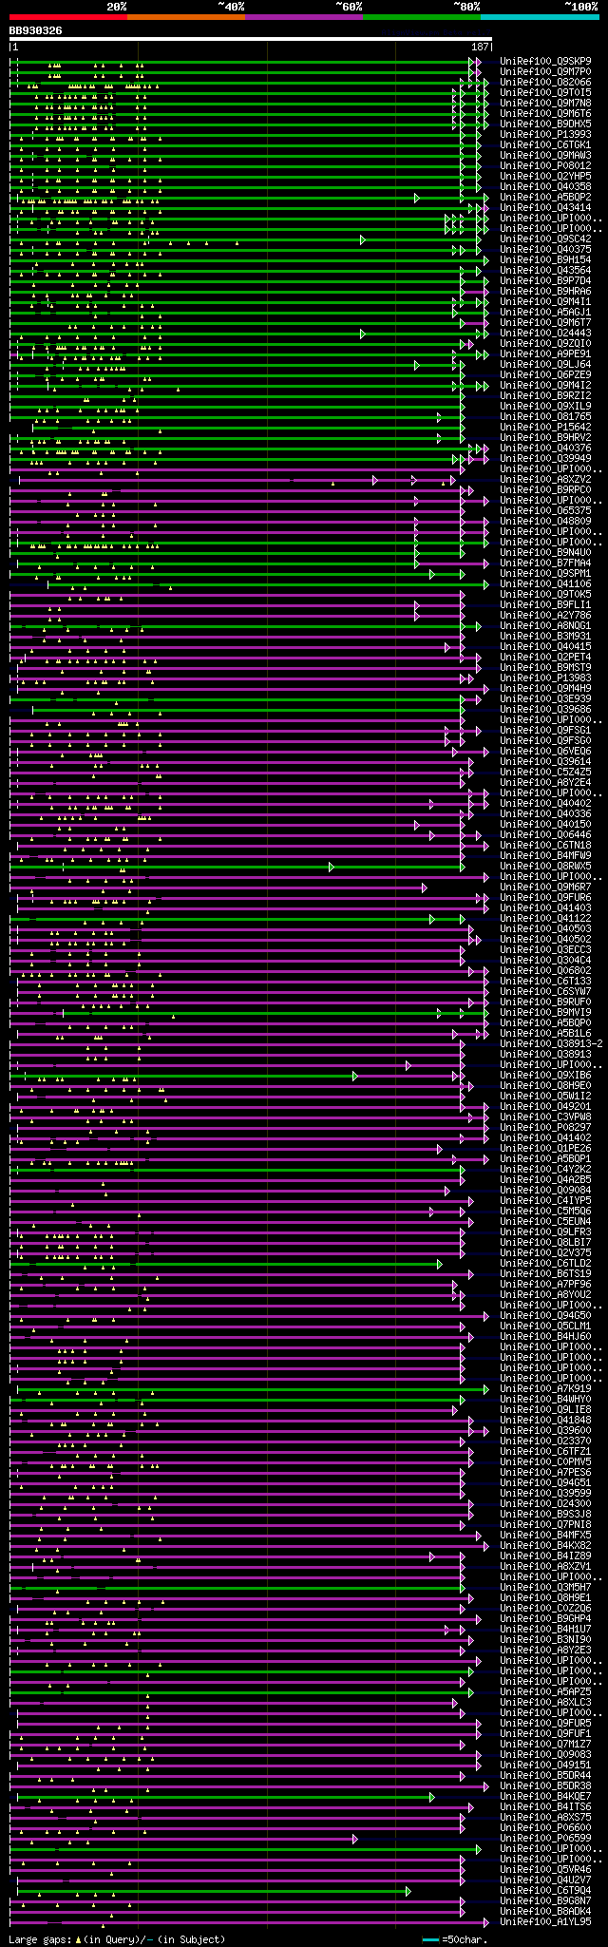Click the UniRef100_C6TLD2 label

click(x=545, y=1263)
